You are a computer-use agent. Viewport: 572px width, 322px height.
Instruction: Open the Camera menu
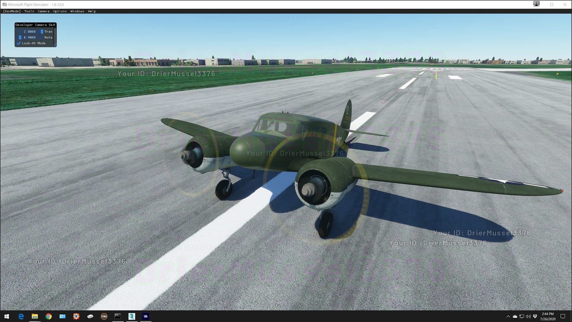(44, 11)
